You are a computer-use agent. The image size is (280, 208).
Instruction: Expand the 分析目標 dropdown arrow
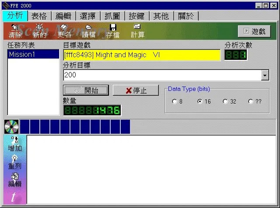(265, 76)
